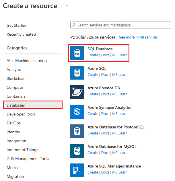This screenshot has height=181, width=175.
Task: Click Create under Azure SQL
Action: point(93,75)
